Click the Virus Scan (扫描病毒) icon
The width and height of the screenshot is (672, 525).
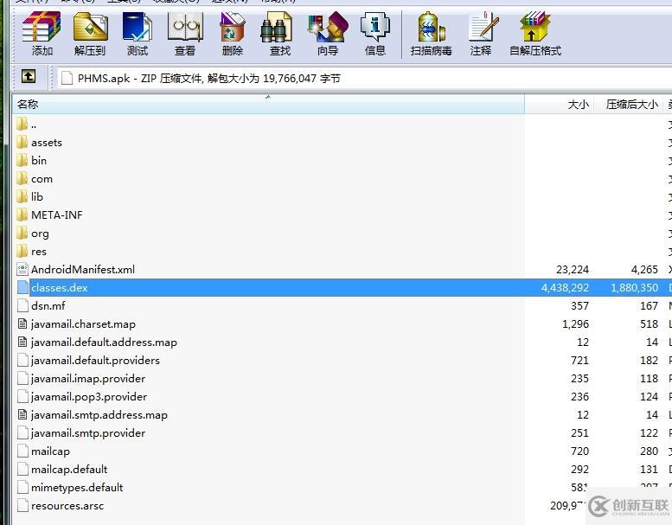click(x=431, y=33)
